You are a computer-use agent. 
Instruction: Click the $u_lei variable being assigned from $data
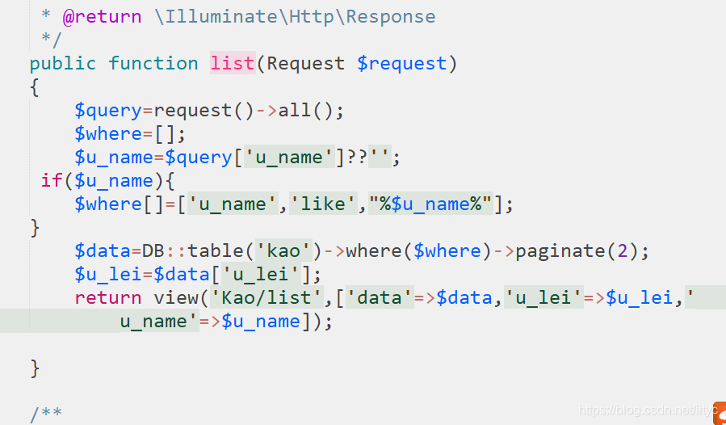click(x=108, y=275)
